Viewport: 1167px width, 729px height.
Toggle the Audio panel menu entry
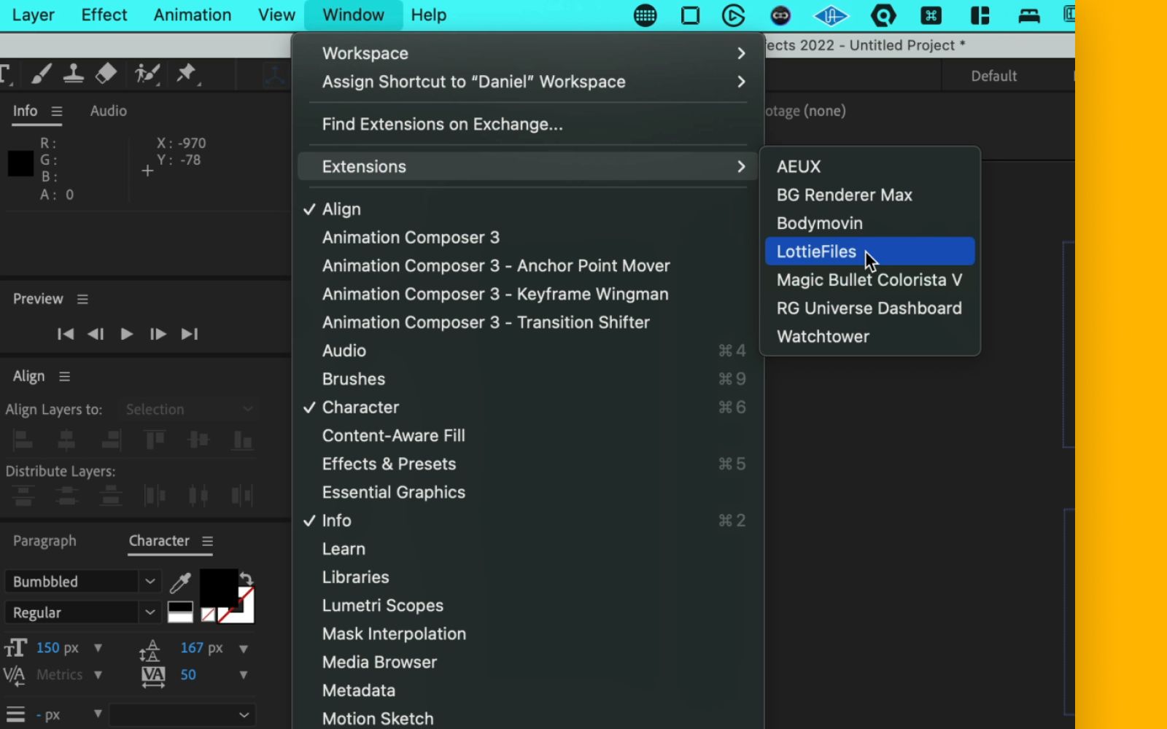click(527, 351)
